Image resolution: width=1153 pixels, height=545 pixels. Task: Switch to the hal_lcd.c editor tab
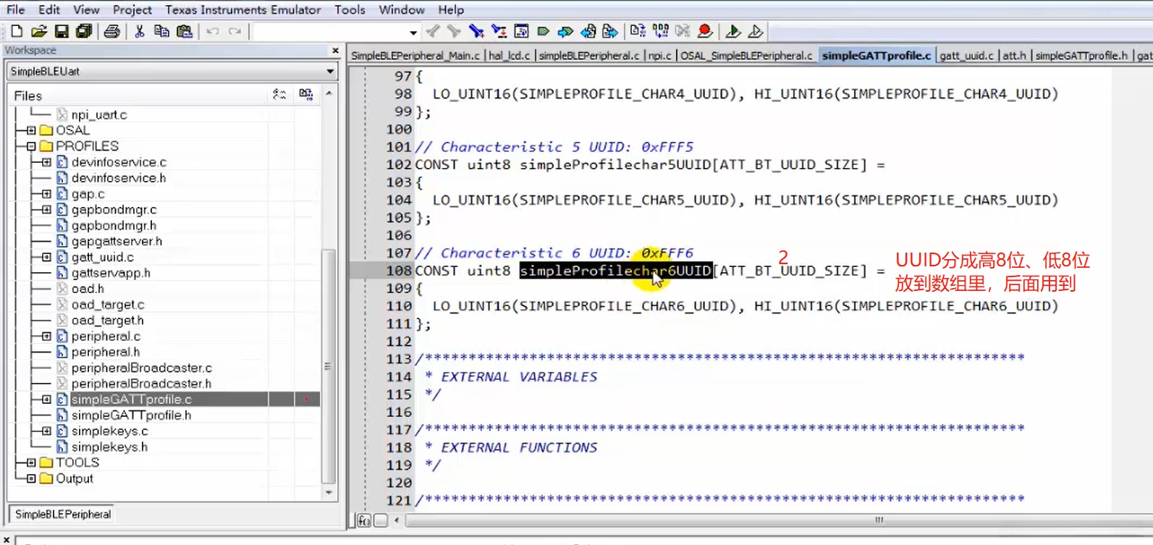click(509, 56)
